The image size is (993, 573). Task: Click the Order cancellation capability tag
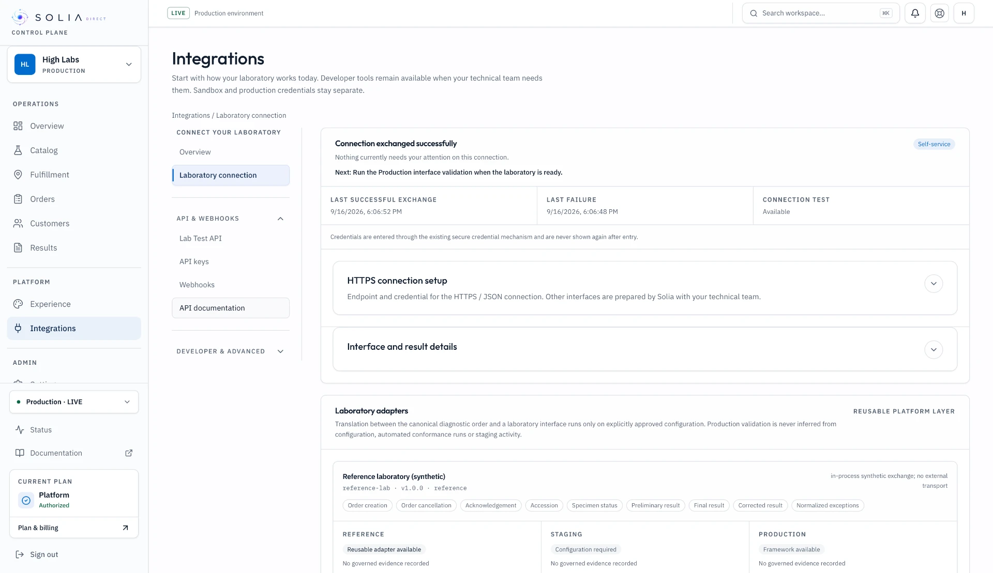(426, 505)
